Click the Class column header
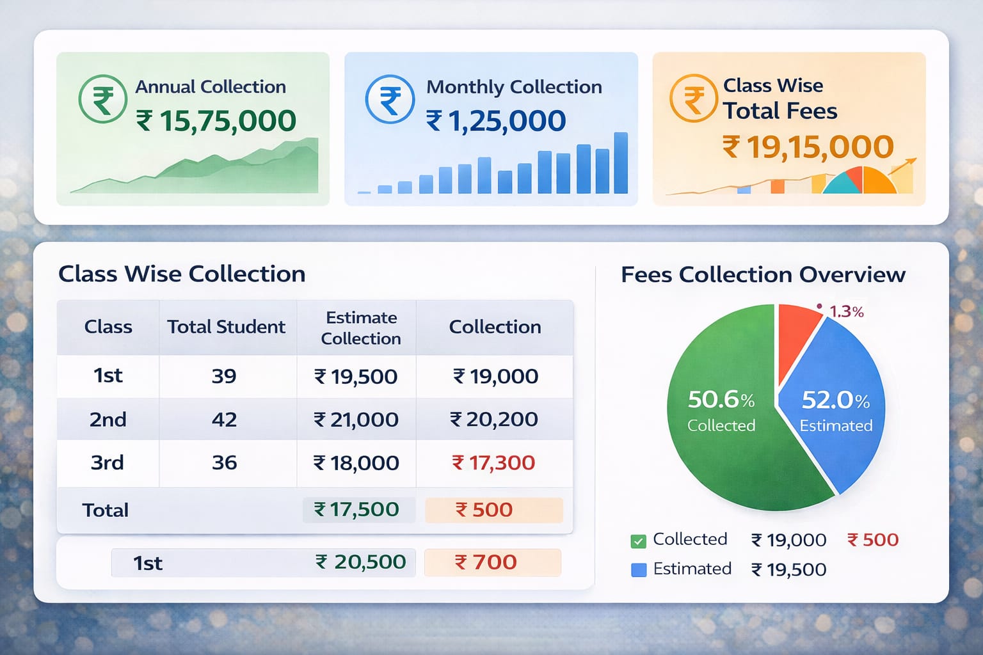Screen dimensions: 983x655 108,327
